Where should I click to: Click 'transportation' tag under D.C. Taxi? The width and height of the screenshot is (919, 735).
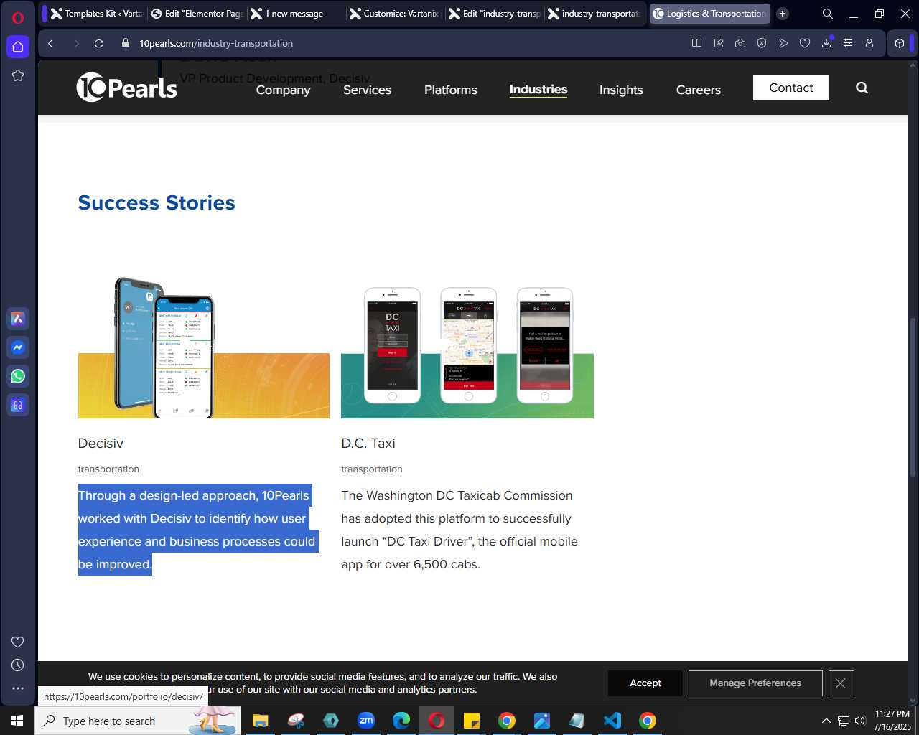pyautogui.click(x=372, y=469)
